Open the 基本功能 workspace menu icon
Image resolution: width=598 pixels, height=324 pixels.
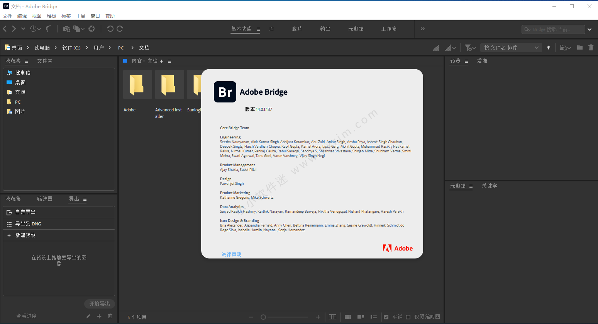pyautogui.click(x=258, y=29)
